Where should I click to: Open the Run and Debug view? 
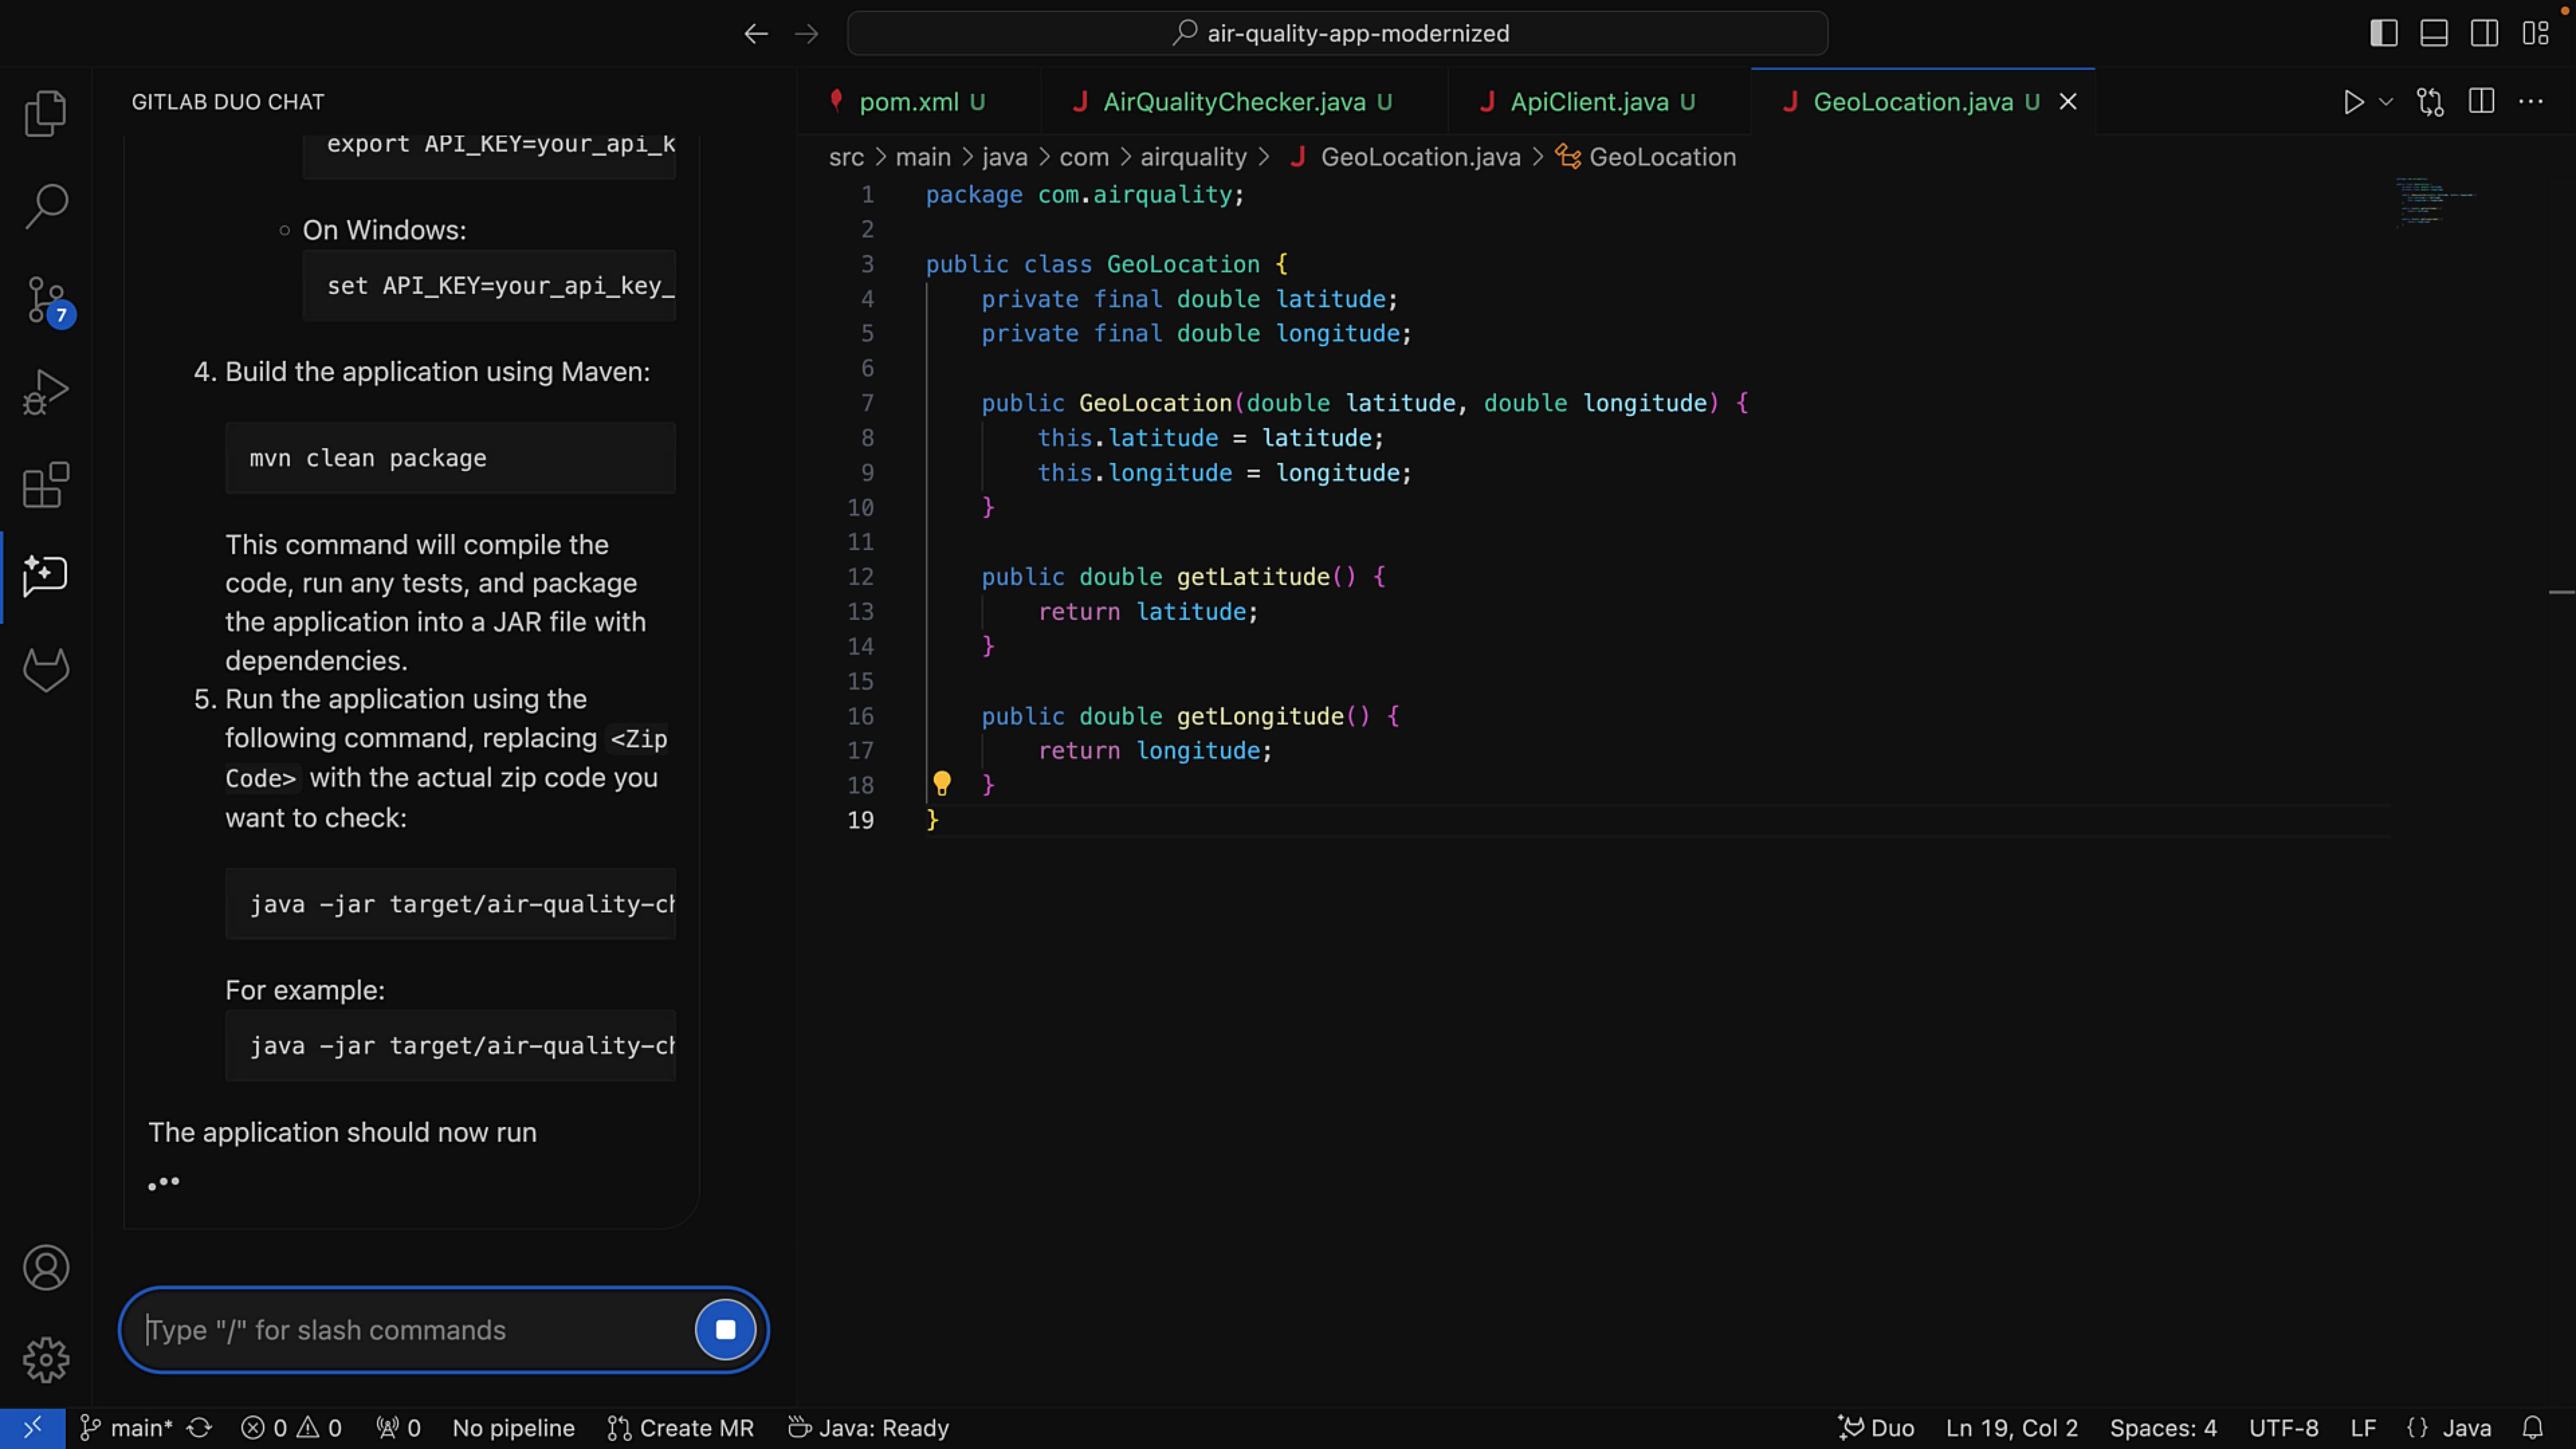click(x=45, y=392)
